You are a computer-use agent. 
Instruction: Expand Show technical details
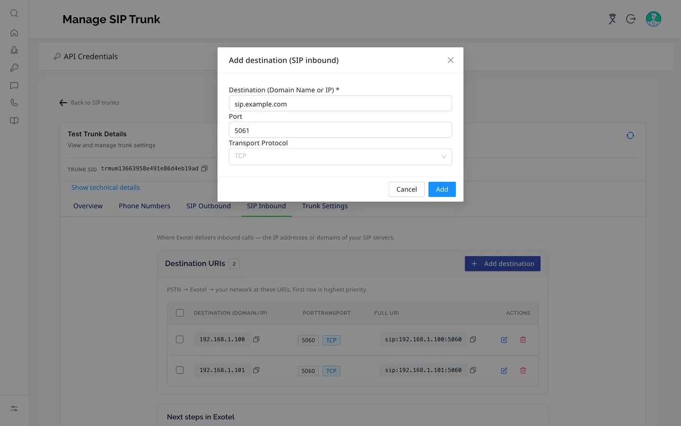(105, 187)
